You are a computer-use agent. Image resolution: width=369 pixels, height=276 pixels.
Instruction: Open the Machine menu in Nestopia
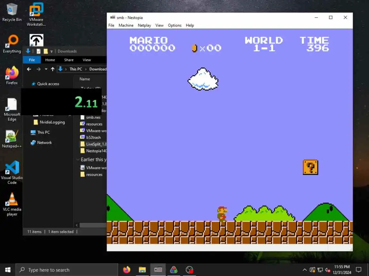pos(126,25)
